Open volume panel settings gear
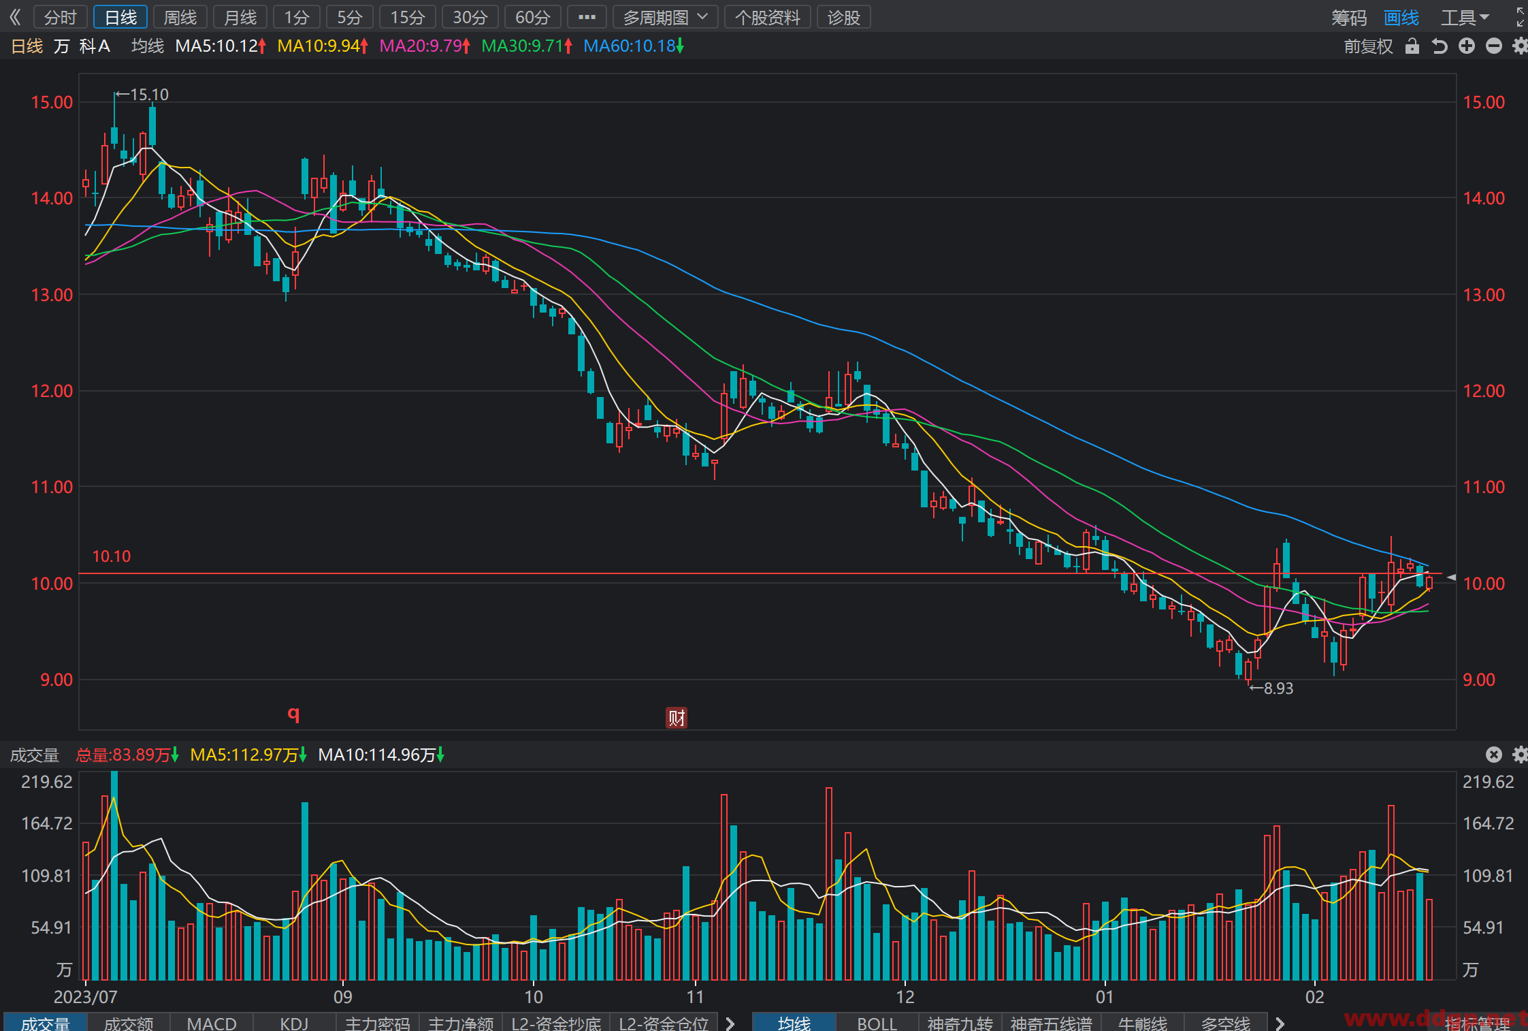 pos(1520,755)
